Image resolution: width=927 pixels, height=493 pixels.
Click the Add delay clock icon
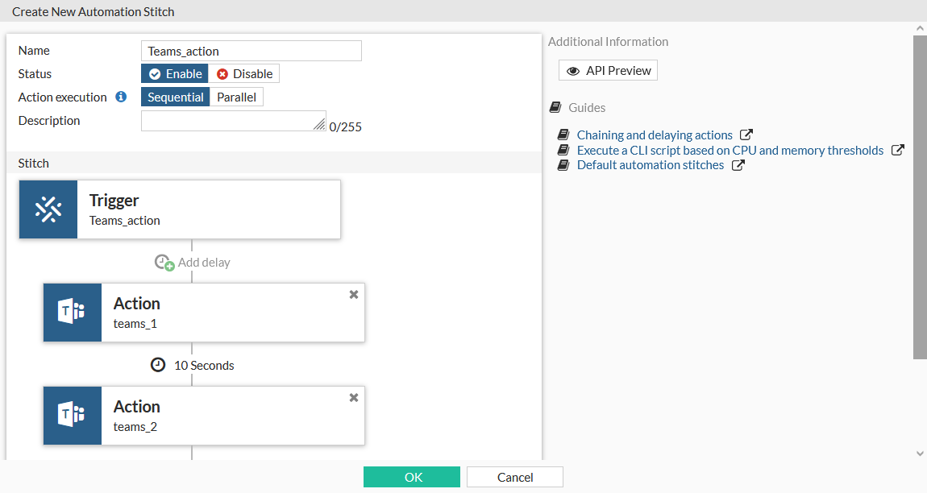(x=164, y=263)
